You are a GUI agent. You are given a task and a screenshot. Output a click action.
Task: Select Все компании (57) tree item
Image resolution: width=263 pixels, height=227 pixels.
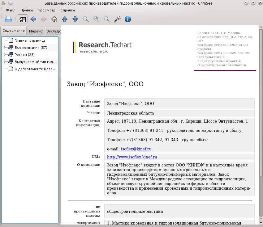pyautogui.click(x=31, y=48)
